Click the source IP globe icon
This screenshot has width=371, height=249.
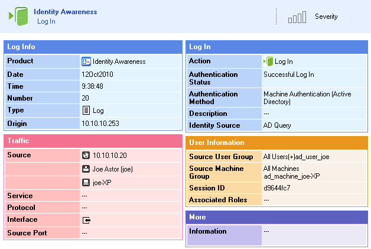pyautogui.click(x=86, y=155)
